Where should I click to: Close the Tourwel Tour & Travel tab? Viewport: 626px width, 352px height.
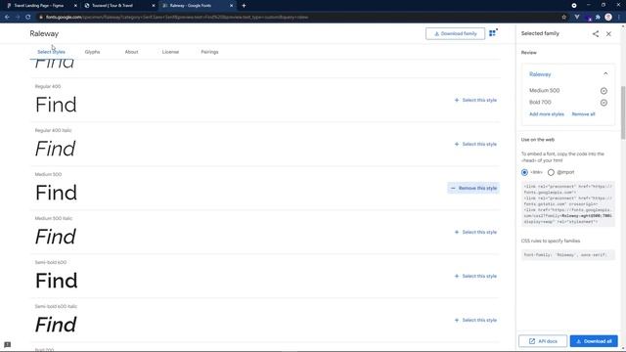tap(154, 6)
